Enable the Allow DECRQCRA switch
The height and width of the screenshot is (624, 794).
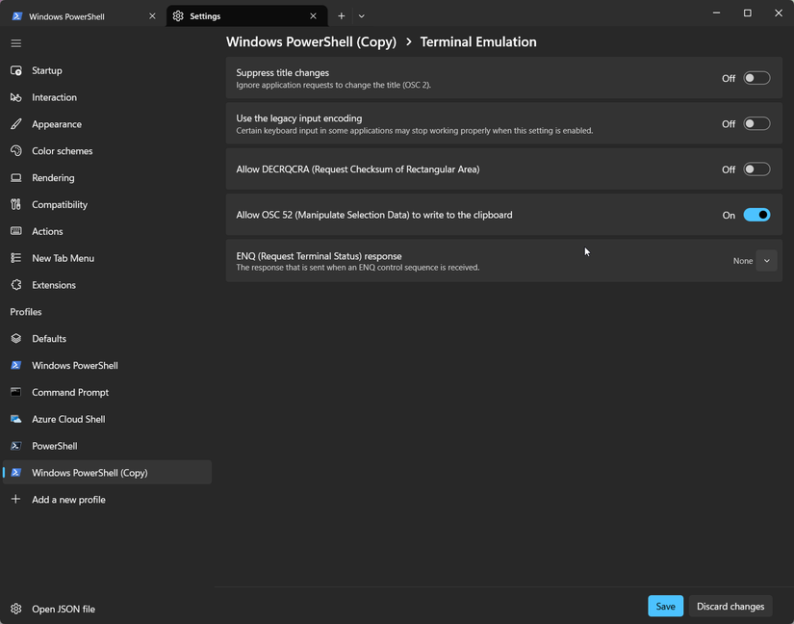756,169
